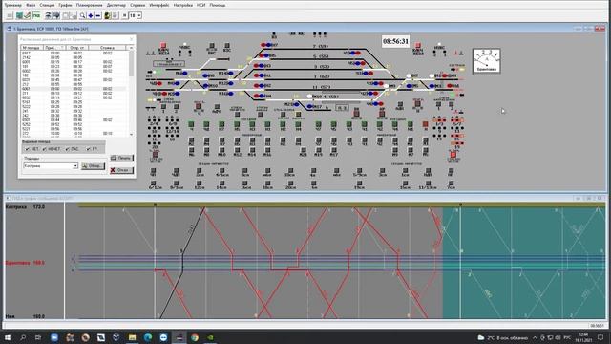Viewport: 611px width, 344px height.
Task: Open the weather widget showing 2°C
Action: click(x=503, y=337)
